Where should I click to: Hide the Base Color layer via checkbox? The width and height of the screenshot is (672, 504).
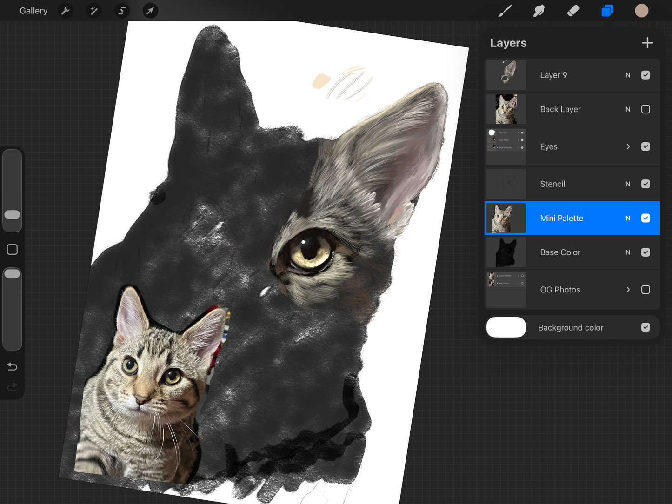tap(645, 252)
